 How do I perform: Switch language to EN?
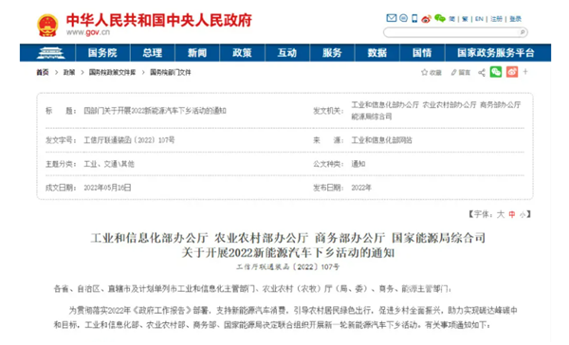479,19
